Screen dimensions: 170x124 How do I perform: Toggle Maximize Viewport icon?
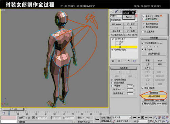167,121
